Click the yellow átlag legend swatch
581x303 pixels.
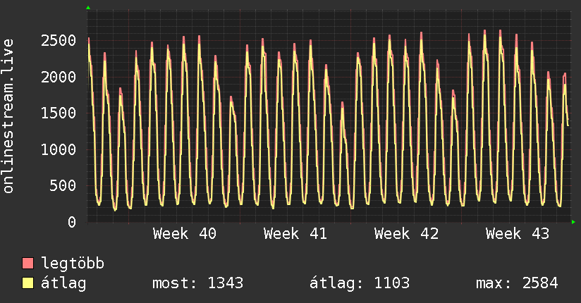pyautogui.click(x=27, y=283)
